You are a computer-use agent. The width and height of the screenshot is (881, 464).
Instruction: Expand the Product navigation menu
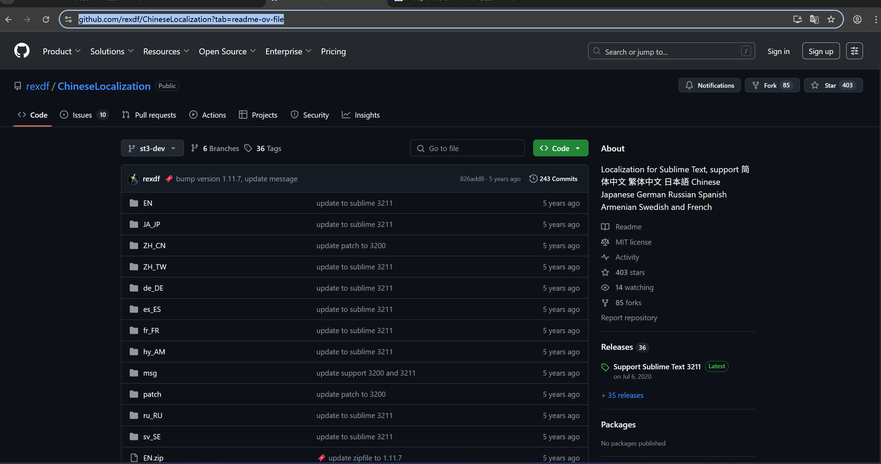point(62,52)
